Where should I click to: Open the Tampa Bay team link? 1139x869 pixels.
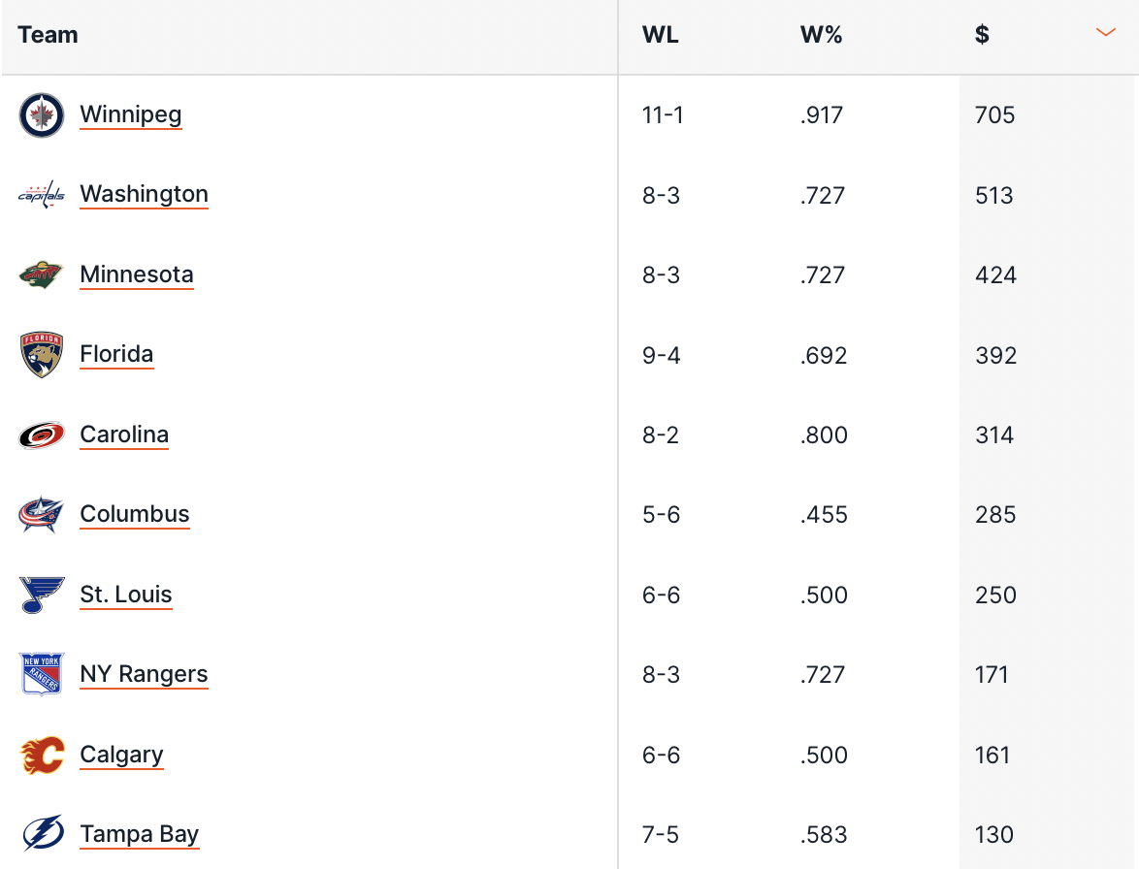[140, 834]
